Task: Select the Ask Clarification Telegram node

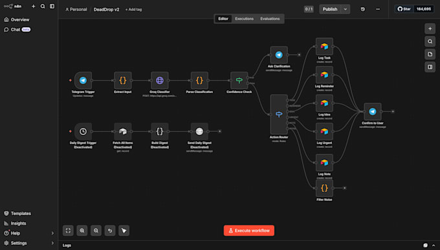Action: 279,55
